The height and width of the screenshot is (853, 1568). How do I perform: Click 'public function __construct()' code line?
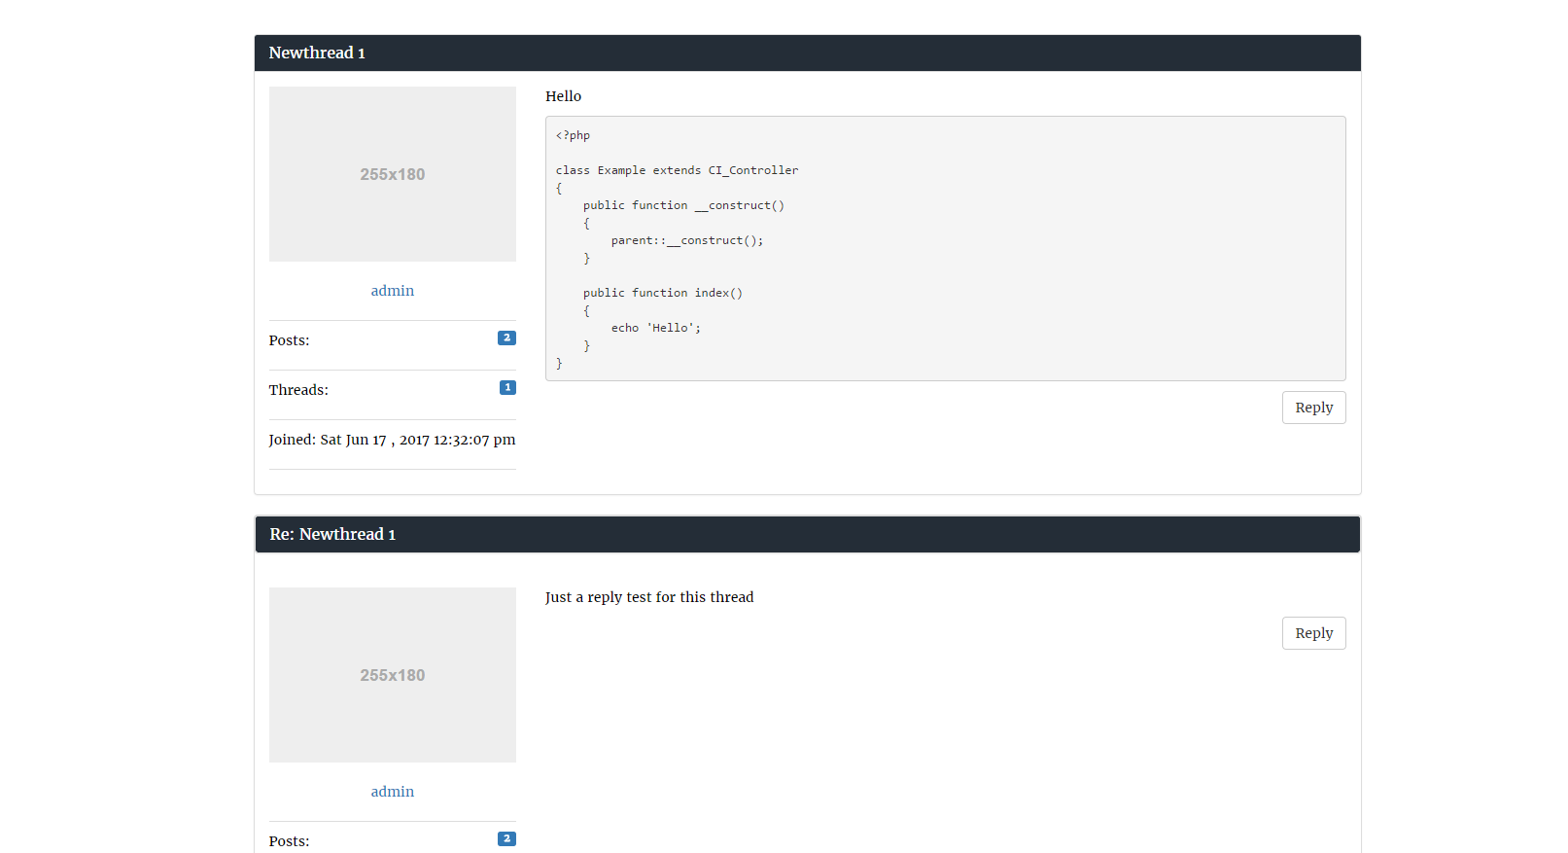coord(683,205)
